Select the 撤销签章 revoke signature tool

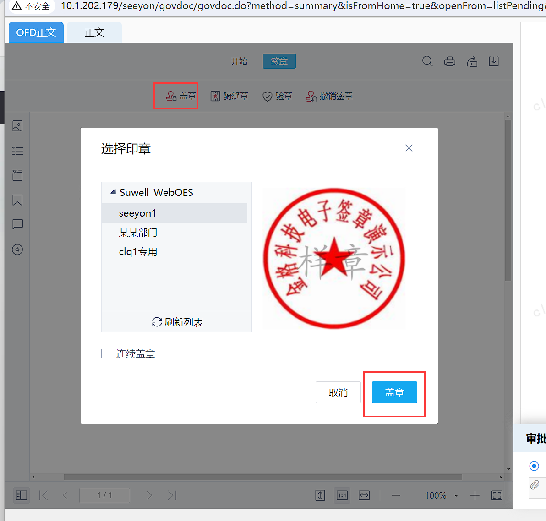[329, 96]
